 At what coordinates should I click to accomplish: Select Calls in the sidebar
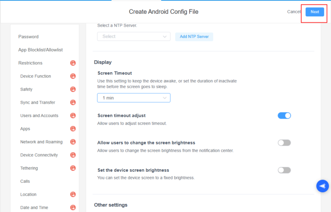pos(25,181)
